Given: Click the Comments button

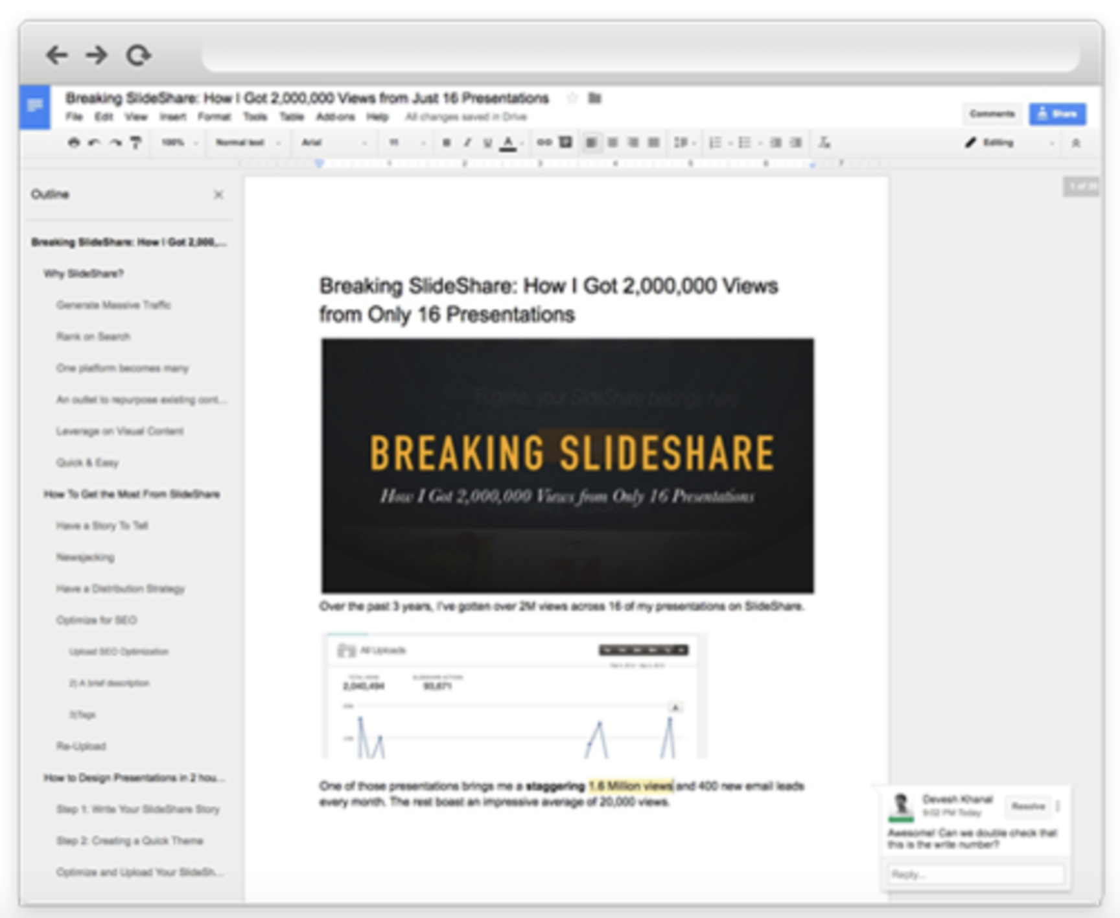Looking at the screenshot, I should (992, 114).
